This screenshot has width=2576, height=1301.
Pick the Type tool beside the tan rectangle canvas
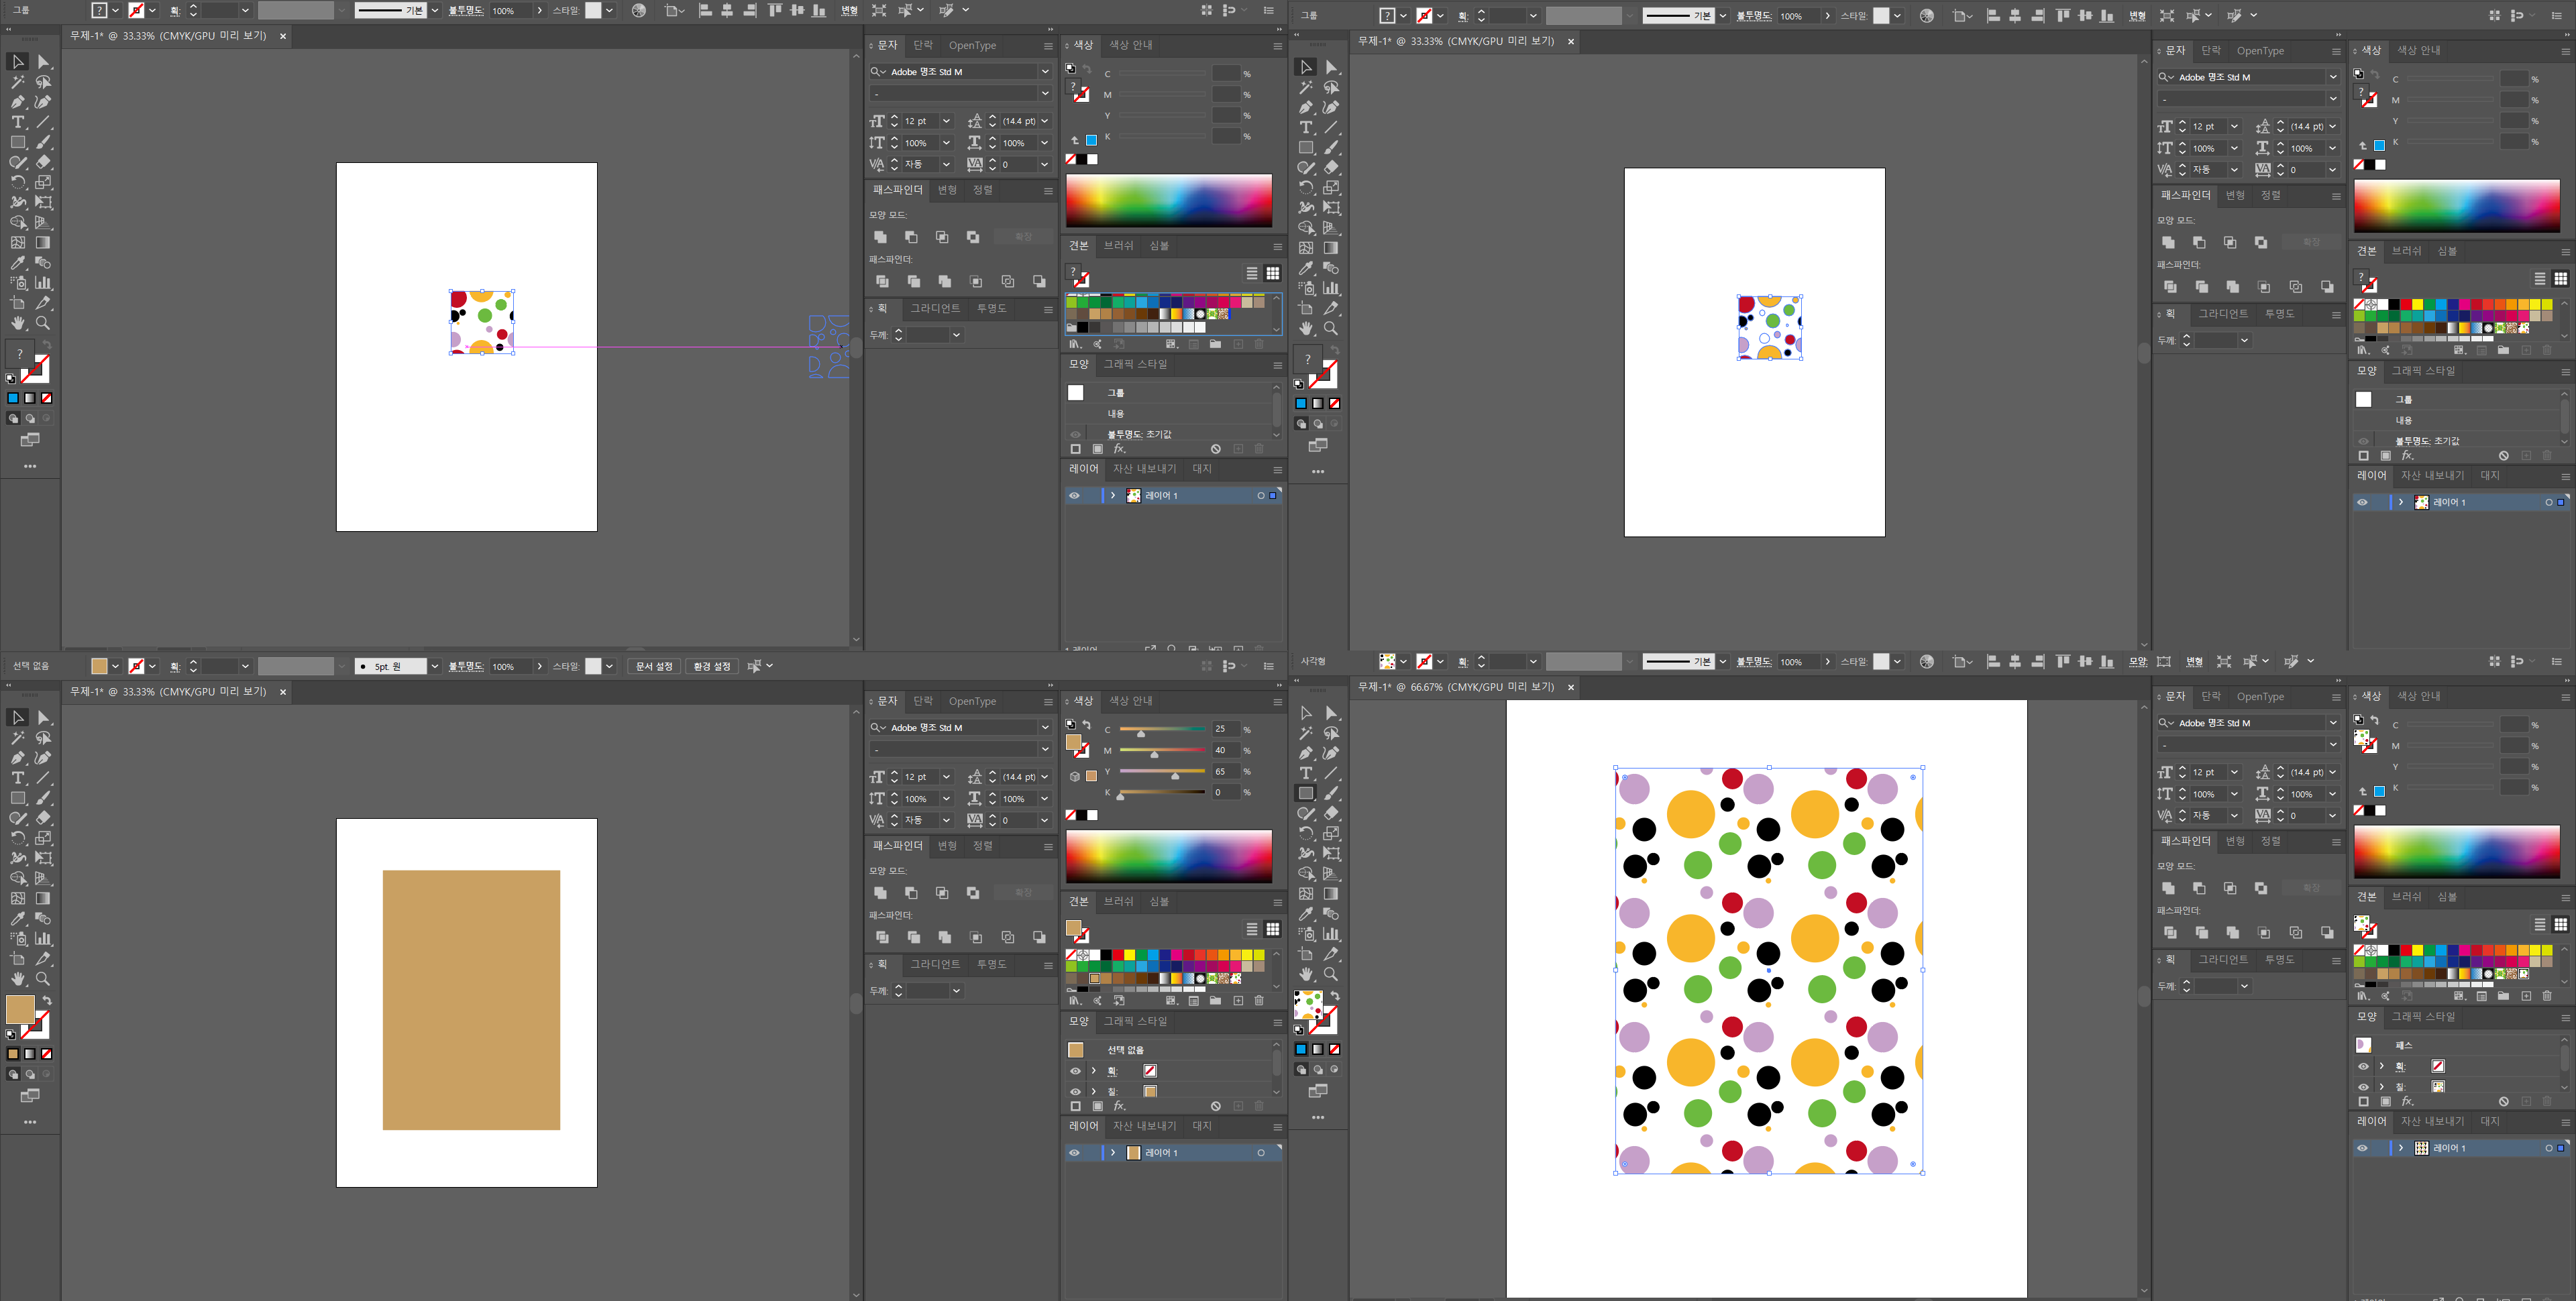pyautogui.click(x=18, y=778)
